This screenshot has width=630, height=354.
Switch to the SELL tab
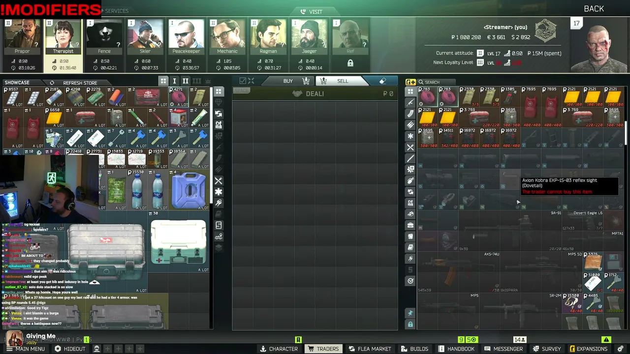(x=343, y=81)
